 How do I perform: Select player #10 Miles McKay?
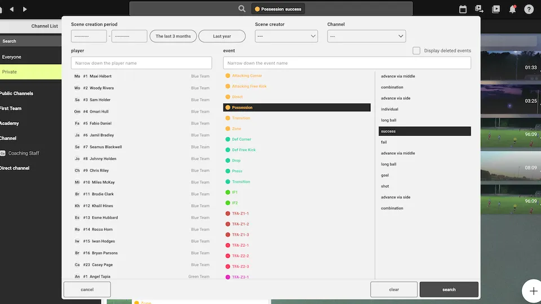tap(141, 182)
